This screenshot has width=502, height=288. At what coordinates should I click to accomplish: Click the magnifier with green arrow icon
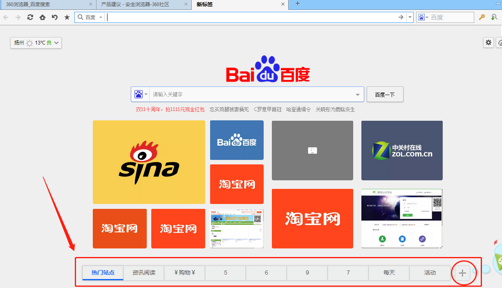[x=494, y=17]
